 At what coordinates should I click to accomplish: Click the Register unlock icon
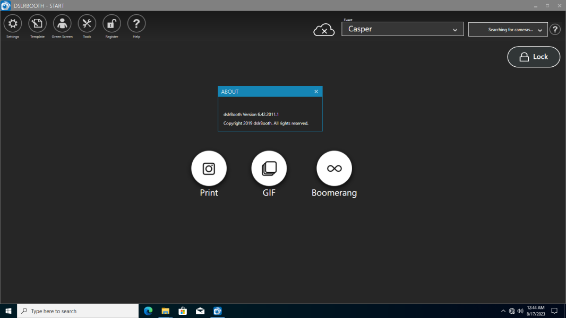click(x=112, y=24)
